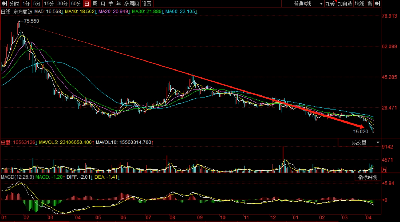400x222 pixels.
Task: Switch to 年 yearly chart
Action: 119,4
